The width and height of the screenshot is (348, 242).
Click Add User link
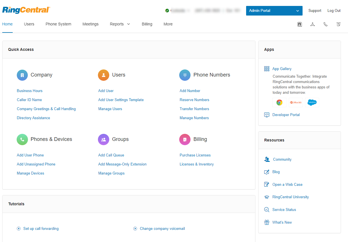click(x=106, y=91)
